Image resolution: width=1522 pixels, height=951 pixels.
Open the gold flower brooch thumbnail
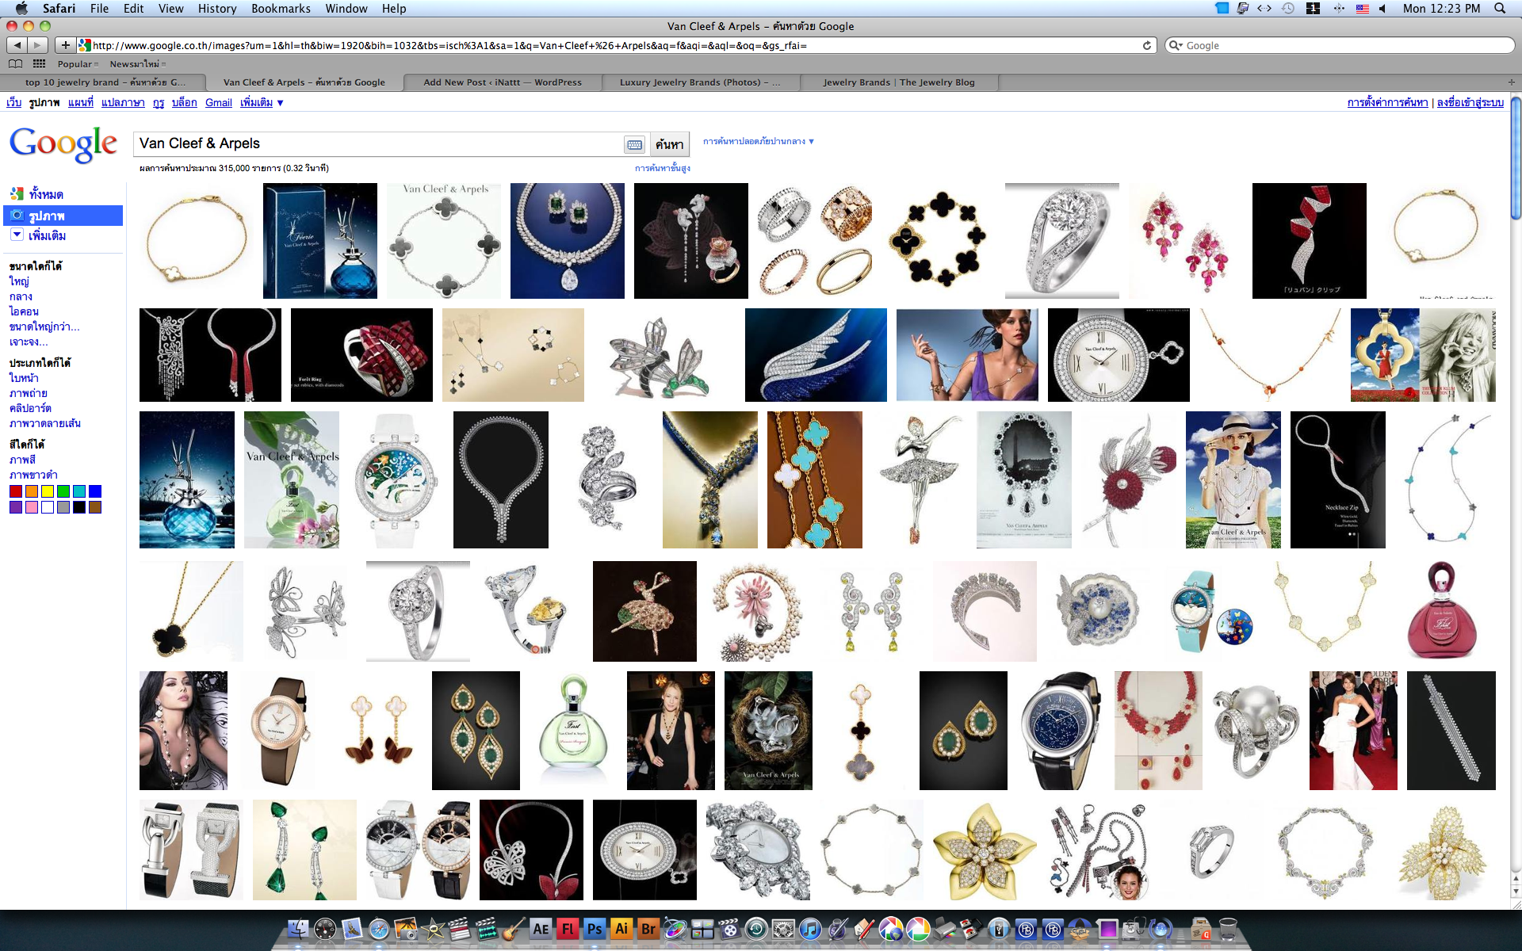pos(984,850)
